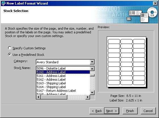This screenshot has width=159, height=118.
Task: Close the New Label Format Wizard
Action: click(x=155, y=3)
